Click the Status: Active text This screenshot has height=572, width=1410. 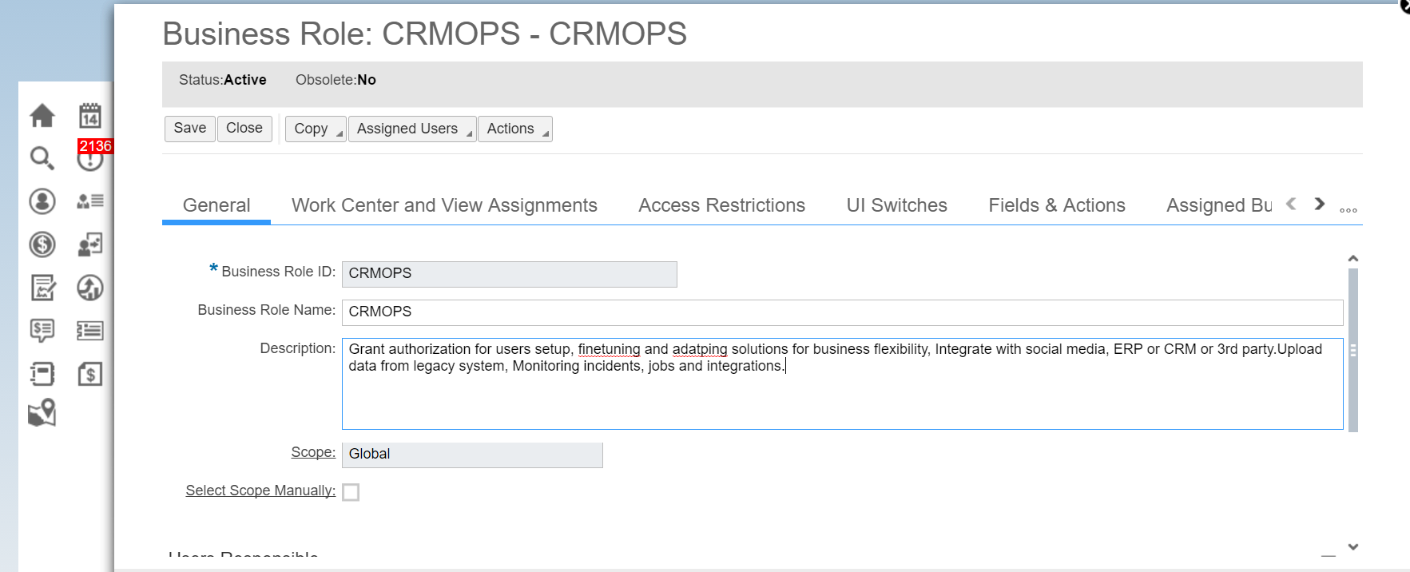click(223, 80)
